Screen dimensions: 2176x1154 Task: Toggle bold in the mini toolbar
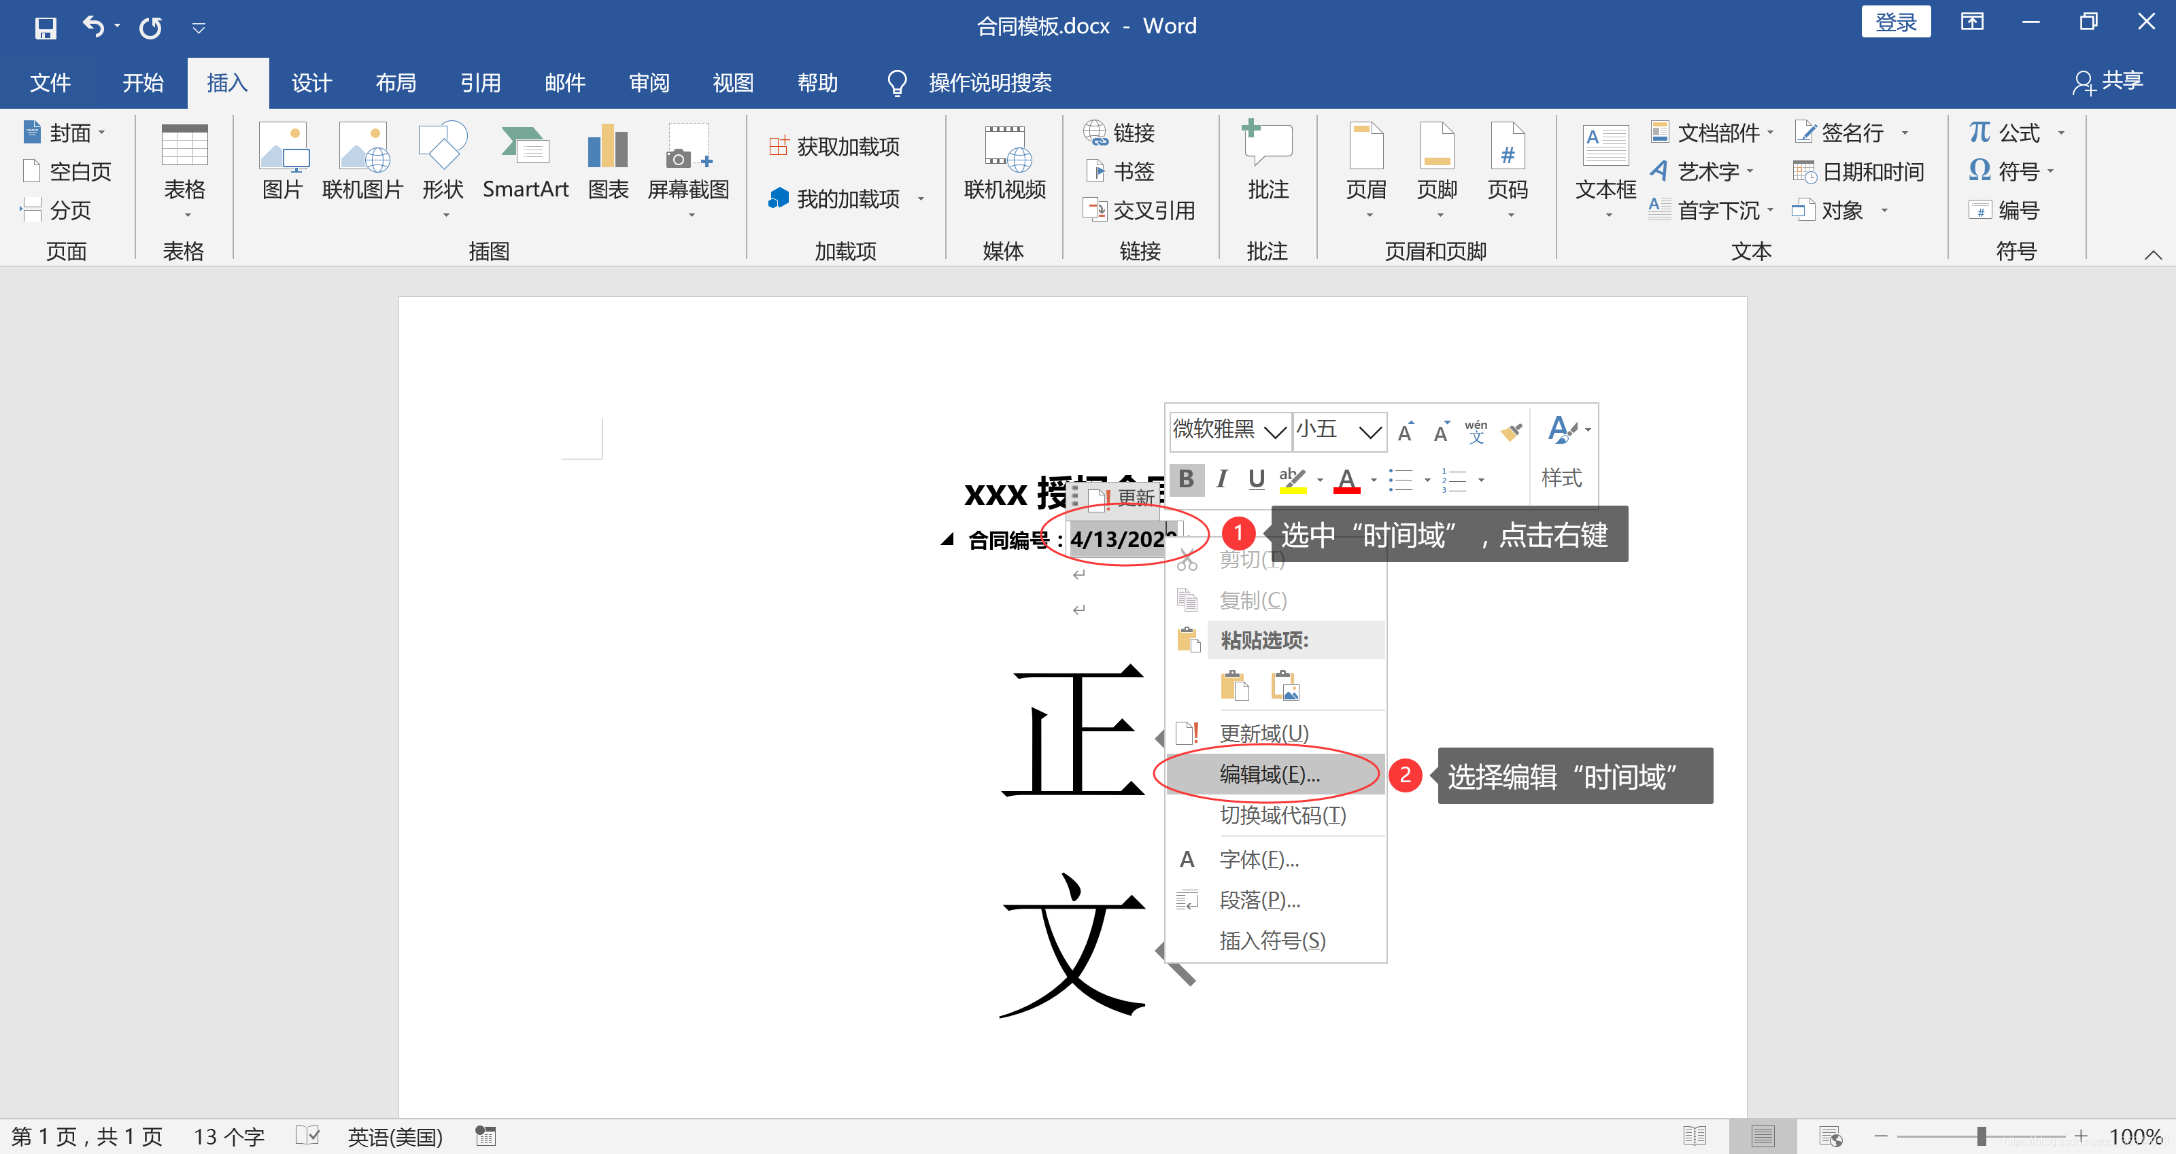(1186, 480)
